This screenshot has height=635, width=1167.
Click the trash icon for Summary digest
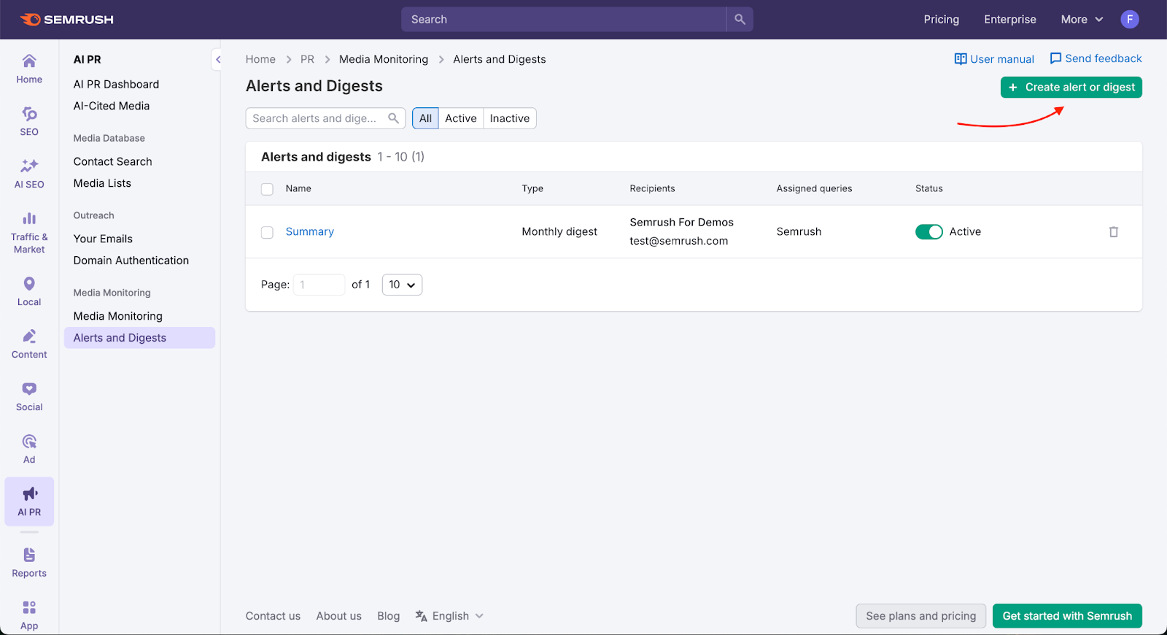(x=1113, y=232)
